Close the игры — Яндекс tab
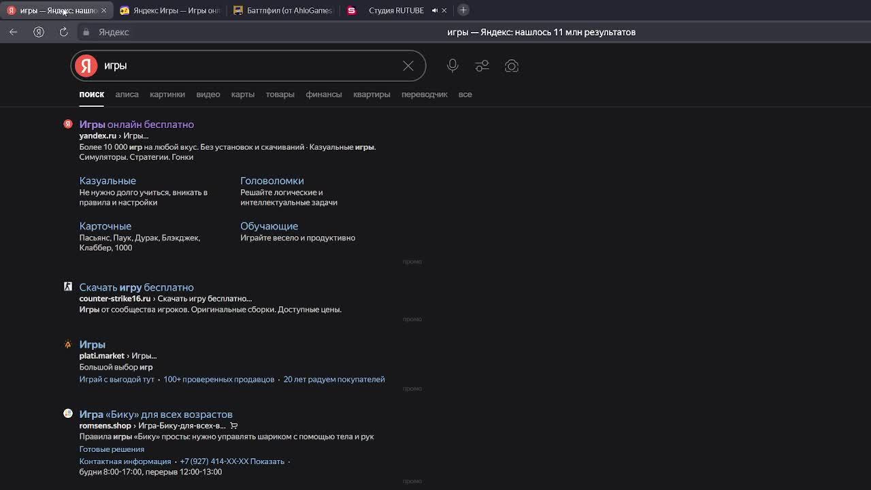 click(103, 10)
